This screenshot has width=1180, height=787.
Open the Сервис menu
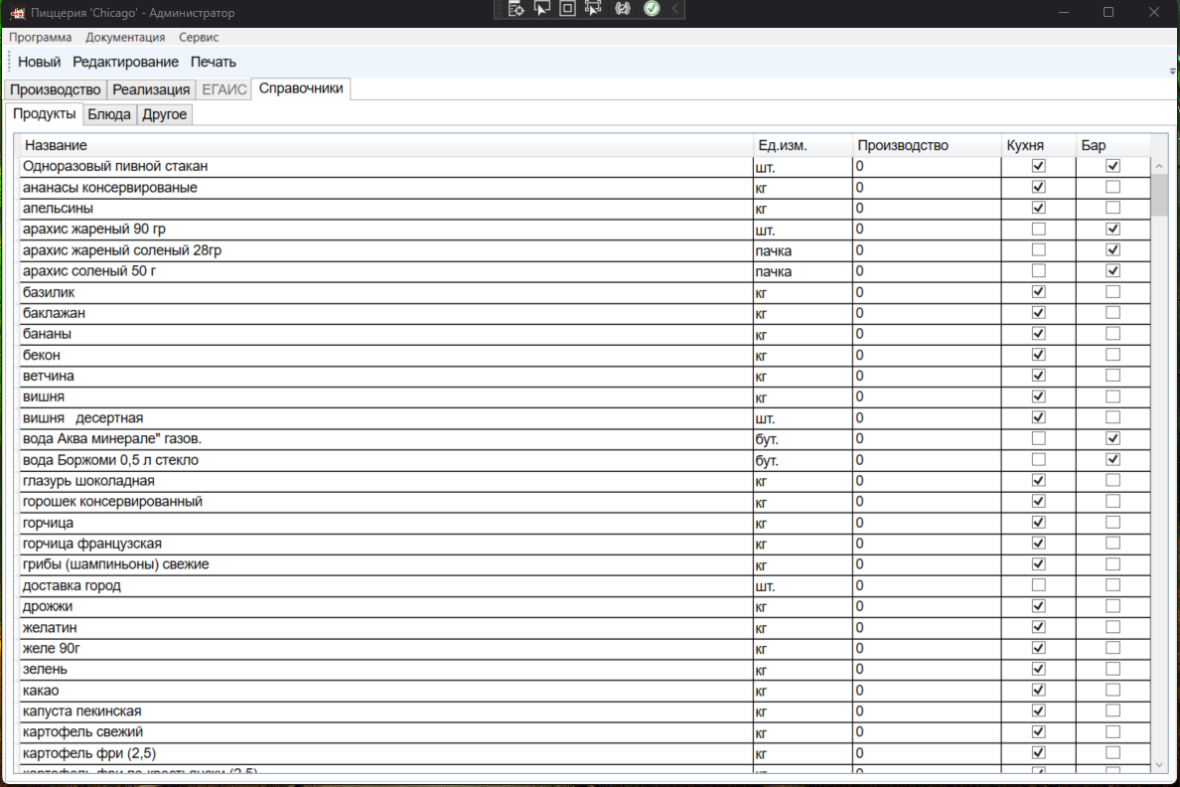click(x=199, y=37)
